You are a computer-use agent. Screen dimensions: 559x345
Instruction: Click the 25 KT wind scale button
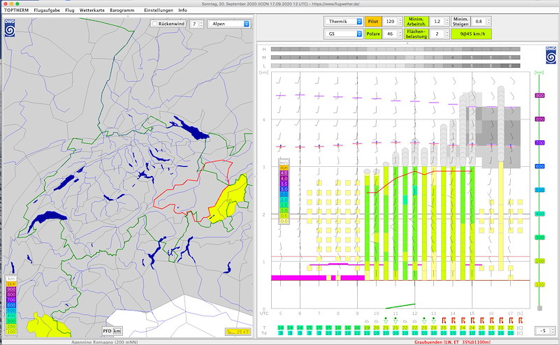click(x=238, y=332)
